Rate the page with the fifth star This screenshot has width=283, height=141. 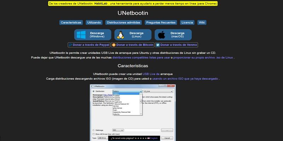(x=145, y=138)
